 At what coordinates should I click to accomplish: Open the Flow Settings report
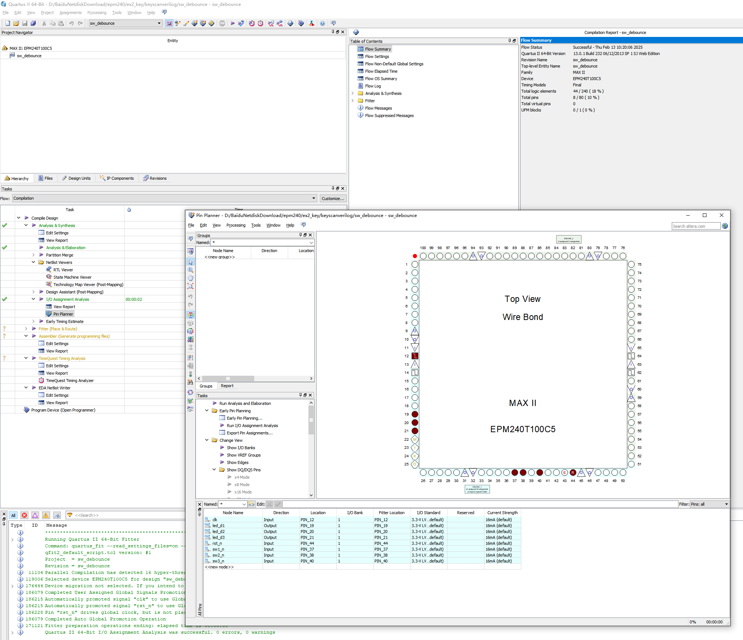(377, 56)
